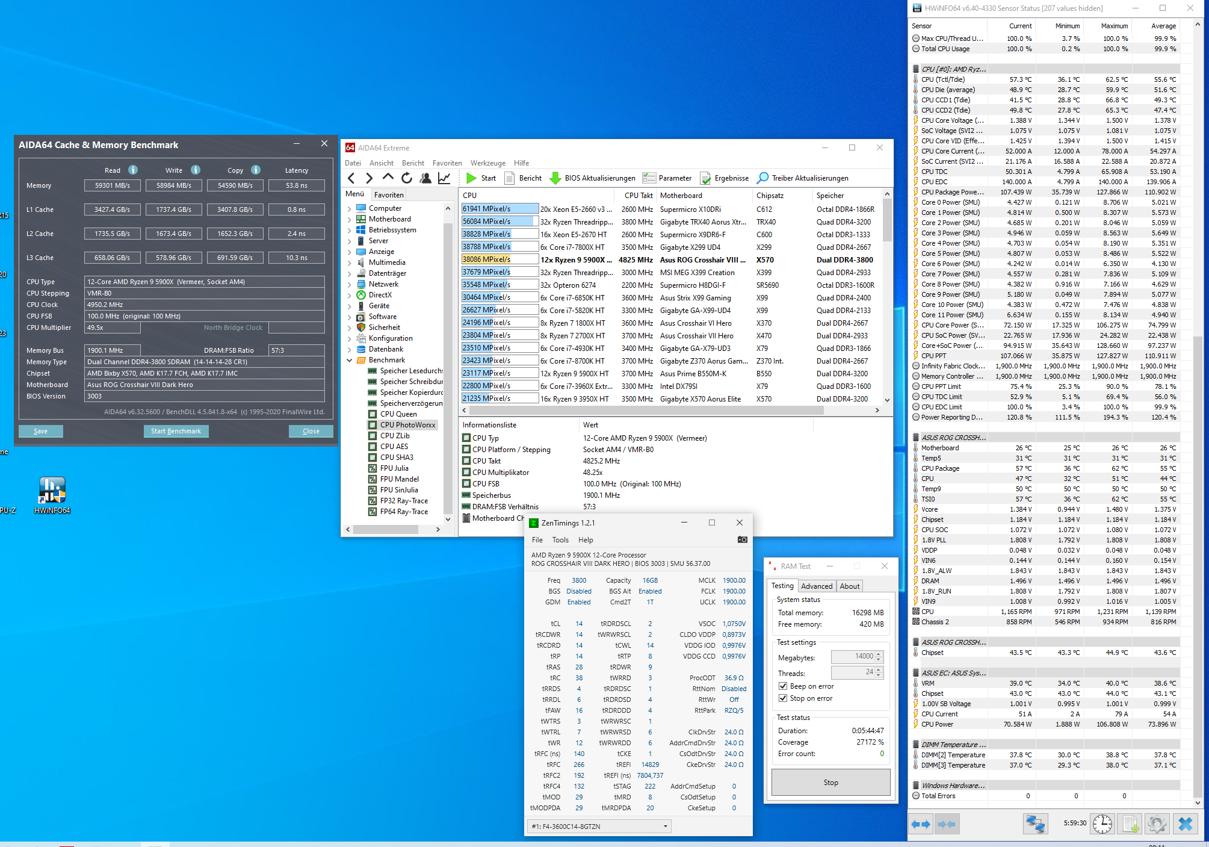
Task: Collapse the Benchmark tree node
Action: click(349, 361)
